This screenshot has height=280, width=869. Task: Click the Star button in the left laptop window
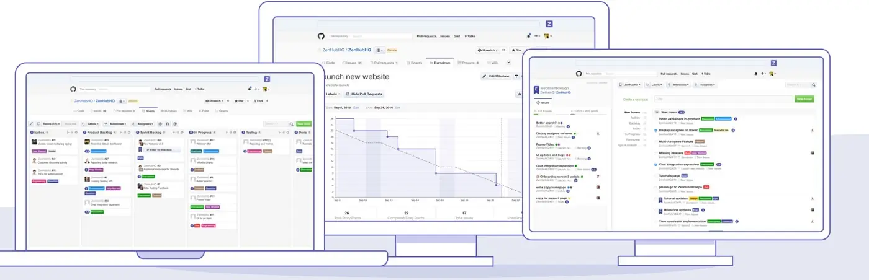click(x=239, y=101)
